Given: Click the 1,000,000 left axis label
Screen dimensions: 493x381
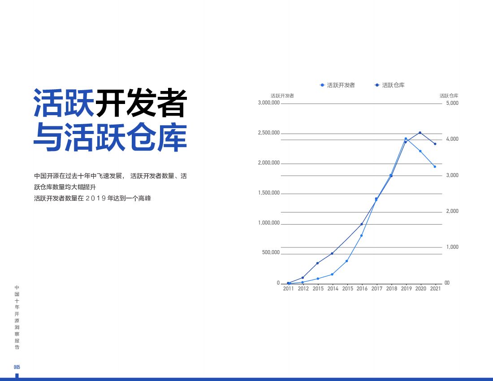Looking at the screenshot, I should [269, 223].
